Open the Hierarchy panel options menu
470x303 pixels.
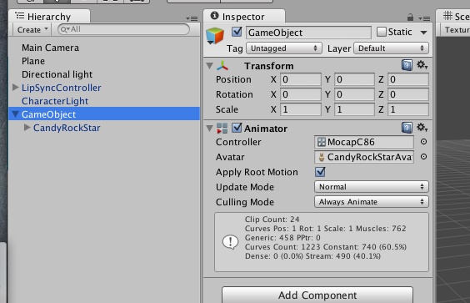coord(192,18)
